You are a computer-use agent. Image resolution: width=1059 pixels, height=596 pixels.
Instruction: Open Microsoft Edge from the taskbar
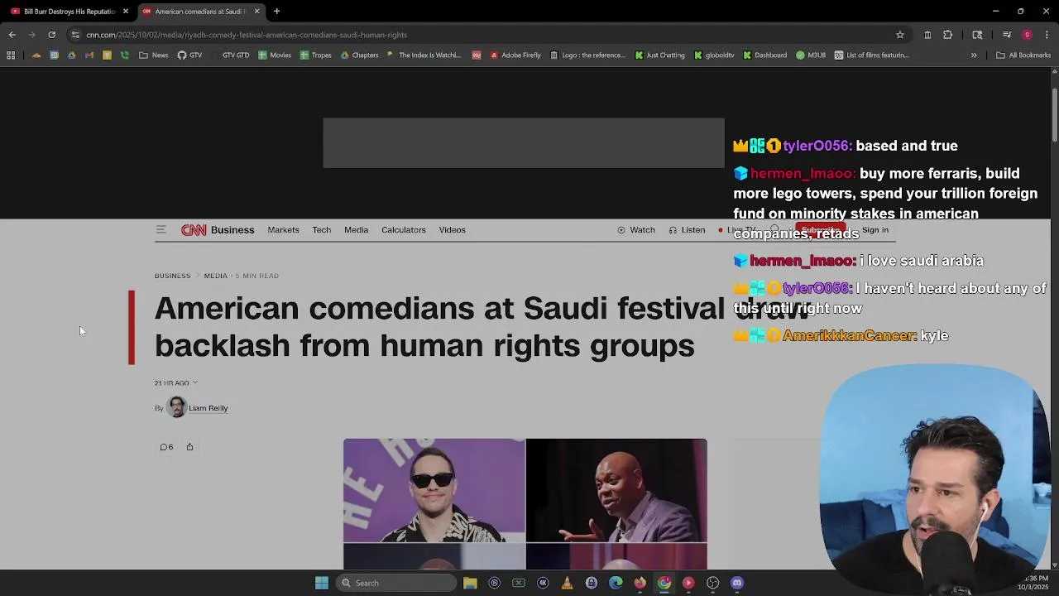(616, 583)
